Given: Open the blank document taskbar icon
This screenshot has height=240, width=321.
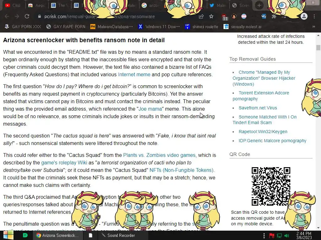Looking at the screenshot, I should [90, 235].
